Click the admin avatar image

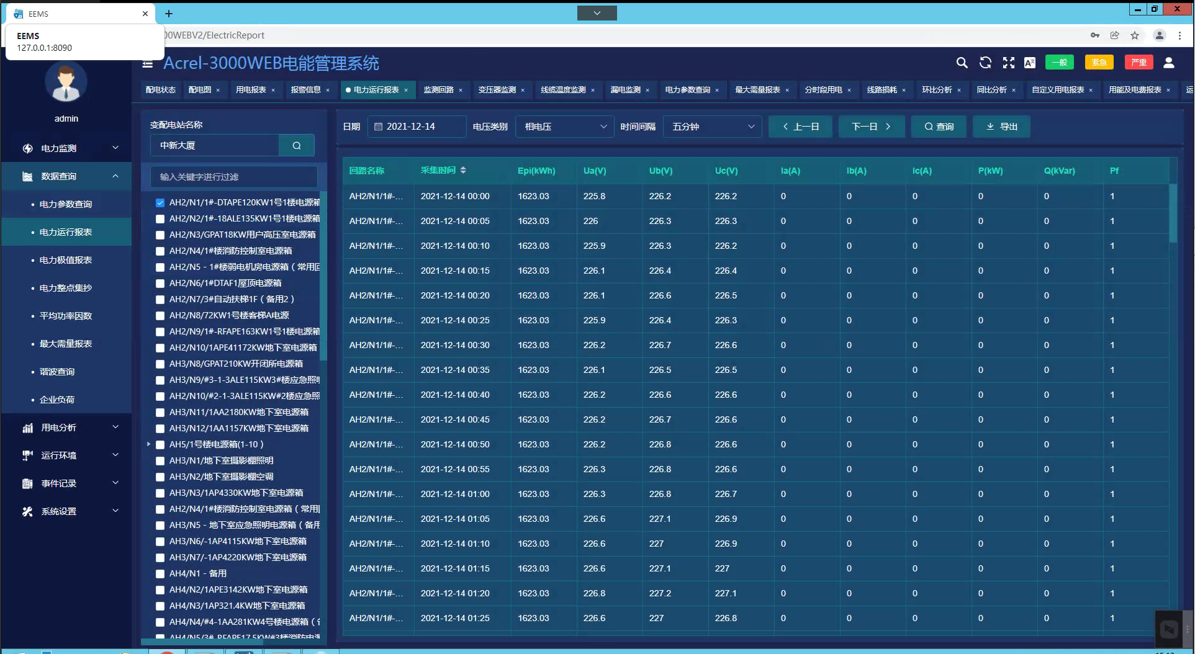pyautogui.click(x=66, y=83)
